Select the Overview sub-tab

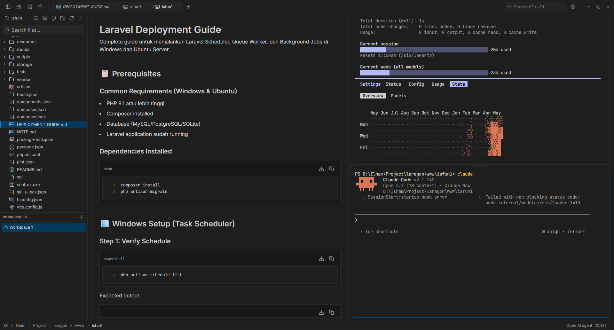pos(373,96)
